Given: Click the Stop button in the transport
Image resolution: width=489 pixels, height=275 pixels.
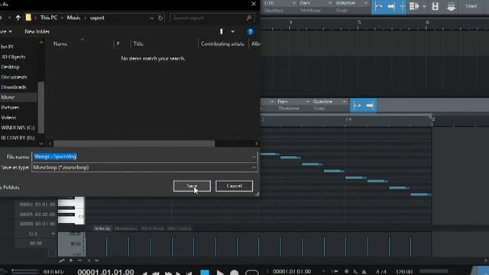Looking at the screenshot, I should (x=205, y=273).
